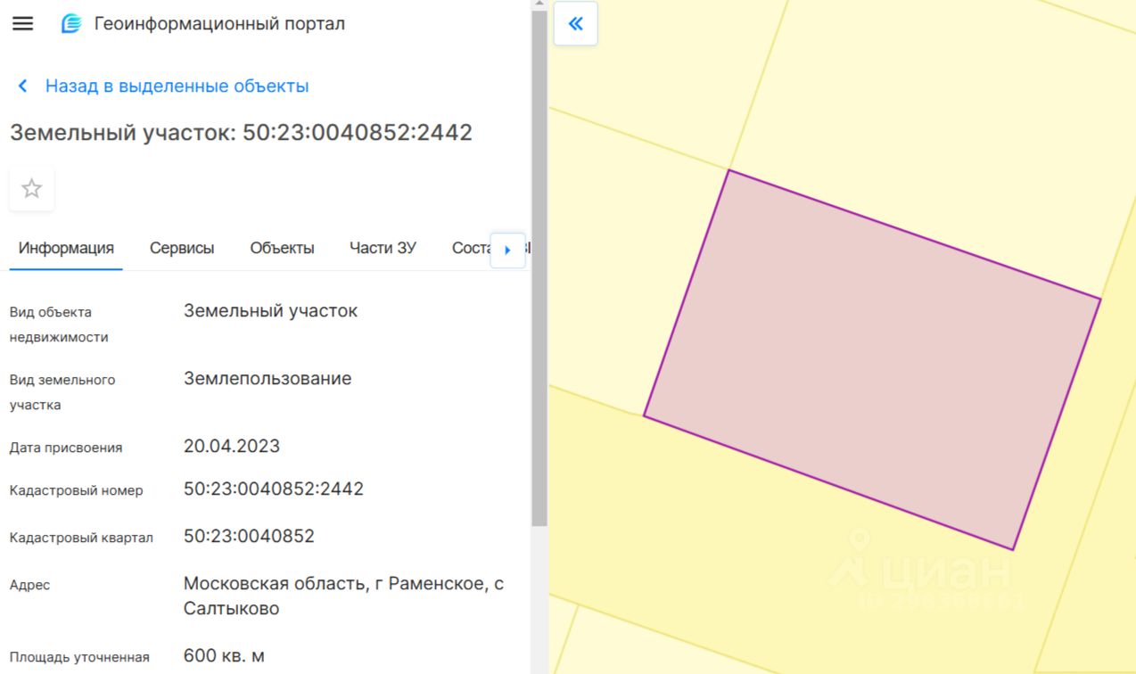Screen dimensions: 1136x674
Task: Add the land plot to favorites with star
Action: [x=32, y=189]
